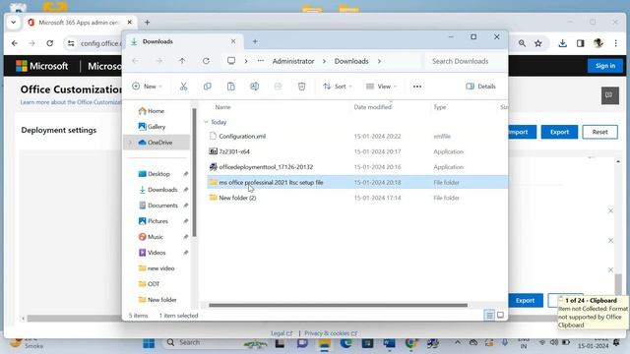Expand the OneDrive tree node
Screen dimensions: 630x354
[x=130, y=143]
